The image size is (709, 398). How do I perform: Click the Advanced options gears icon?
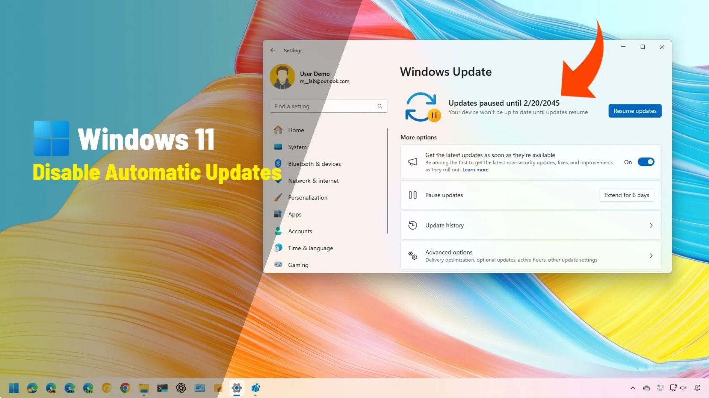412,255
